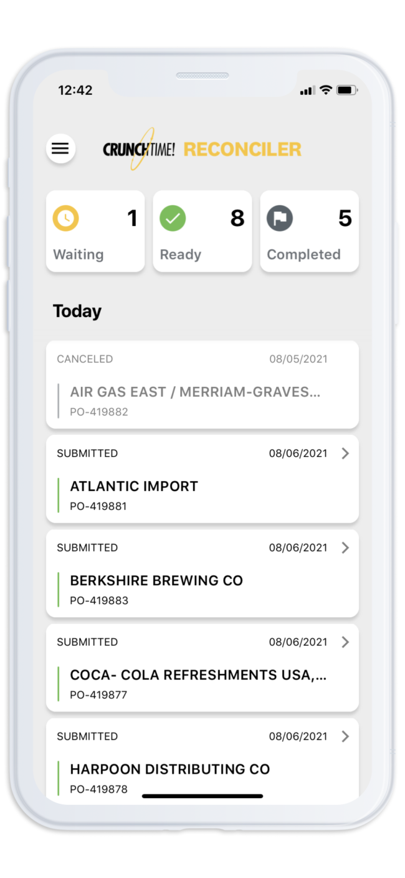405x878 pixels.
Task: Click the yellow clock Waiting icon
Action: (x=65, y=218)
